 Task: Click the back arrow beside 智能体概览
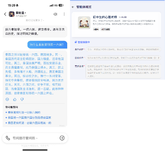(73, 7)
